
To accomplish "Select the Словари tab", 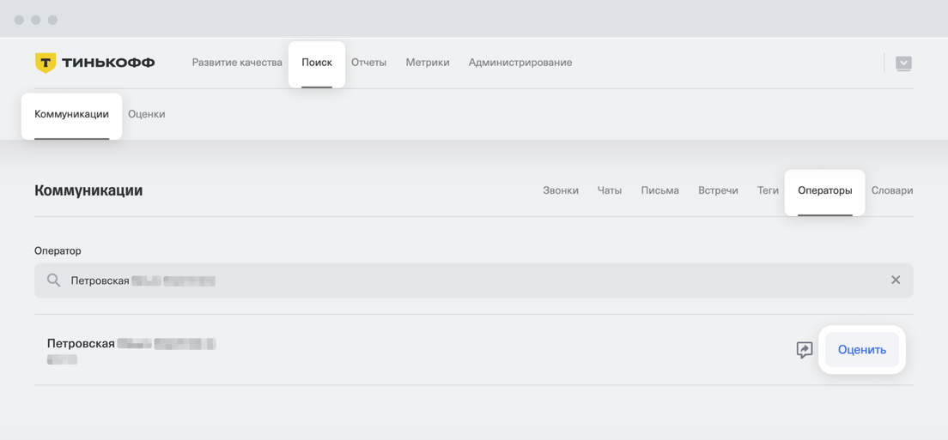I will click(892, 190).
